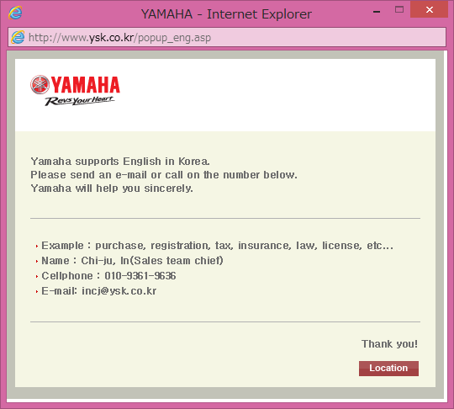Click the Yamaha tuning fork emblem
Image resolution: width=454 pixels, height=409 pixels.
(x=40, y=84)
